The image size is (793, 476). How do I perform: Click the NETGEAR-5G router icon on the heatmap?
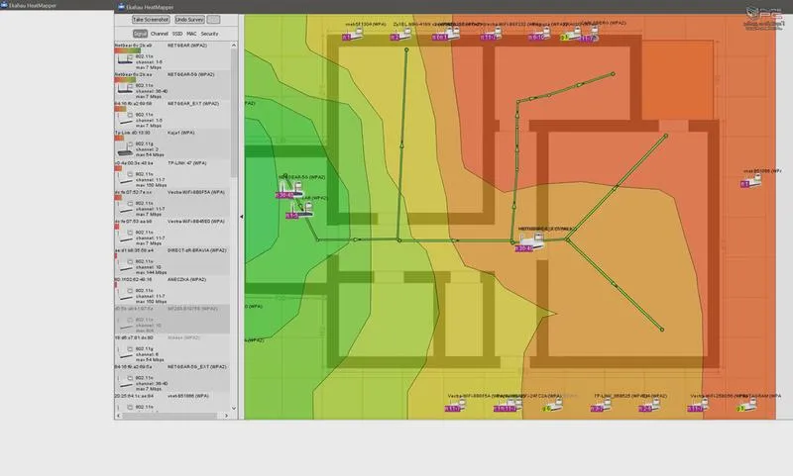pyautogui.click(x=290, y=189)
